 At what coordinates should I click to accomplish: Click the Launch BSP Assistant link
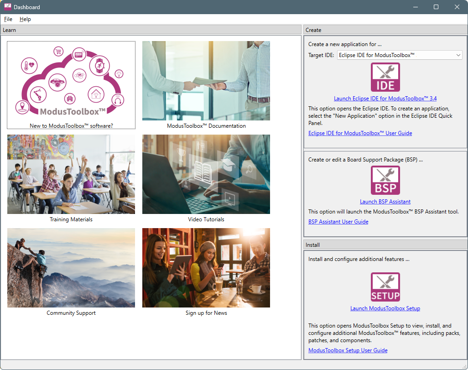385,202
